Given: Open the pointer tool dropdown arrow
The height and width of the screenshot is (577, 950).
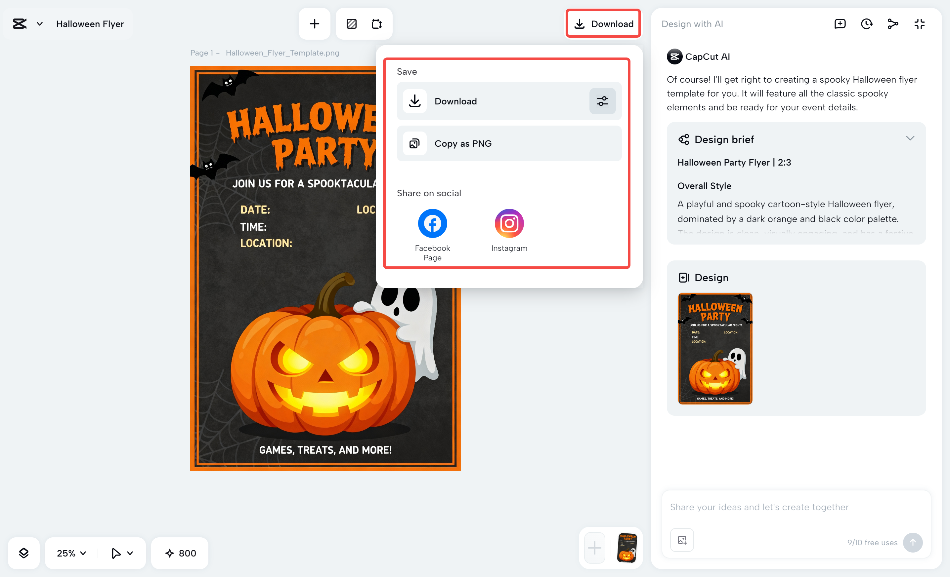Looking at the screenshot, I should [x=130, y=553].
